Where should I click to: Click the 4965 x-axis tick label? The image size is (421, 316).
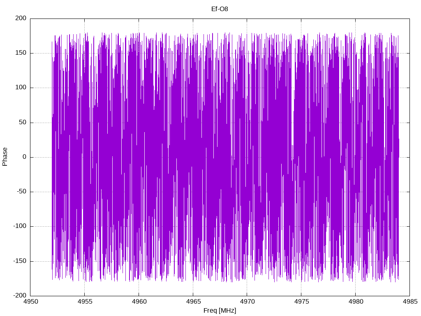point(193,302)
